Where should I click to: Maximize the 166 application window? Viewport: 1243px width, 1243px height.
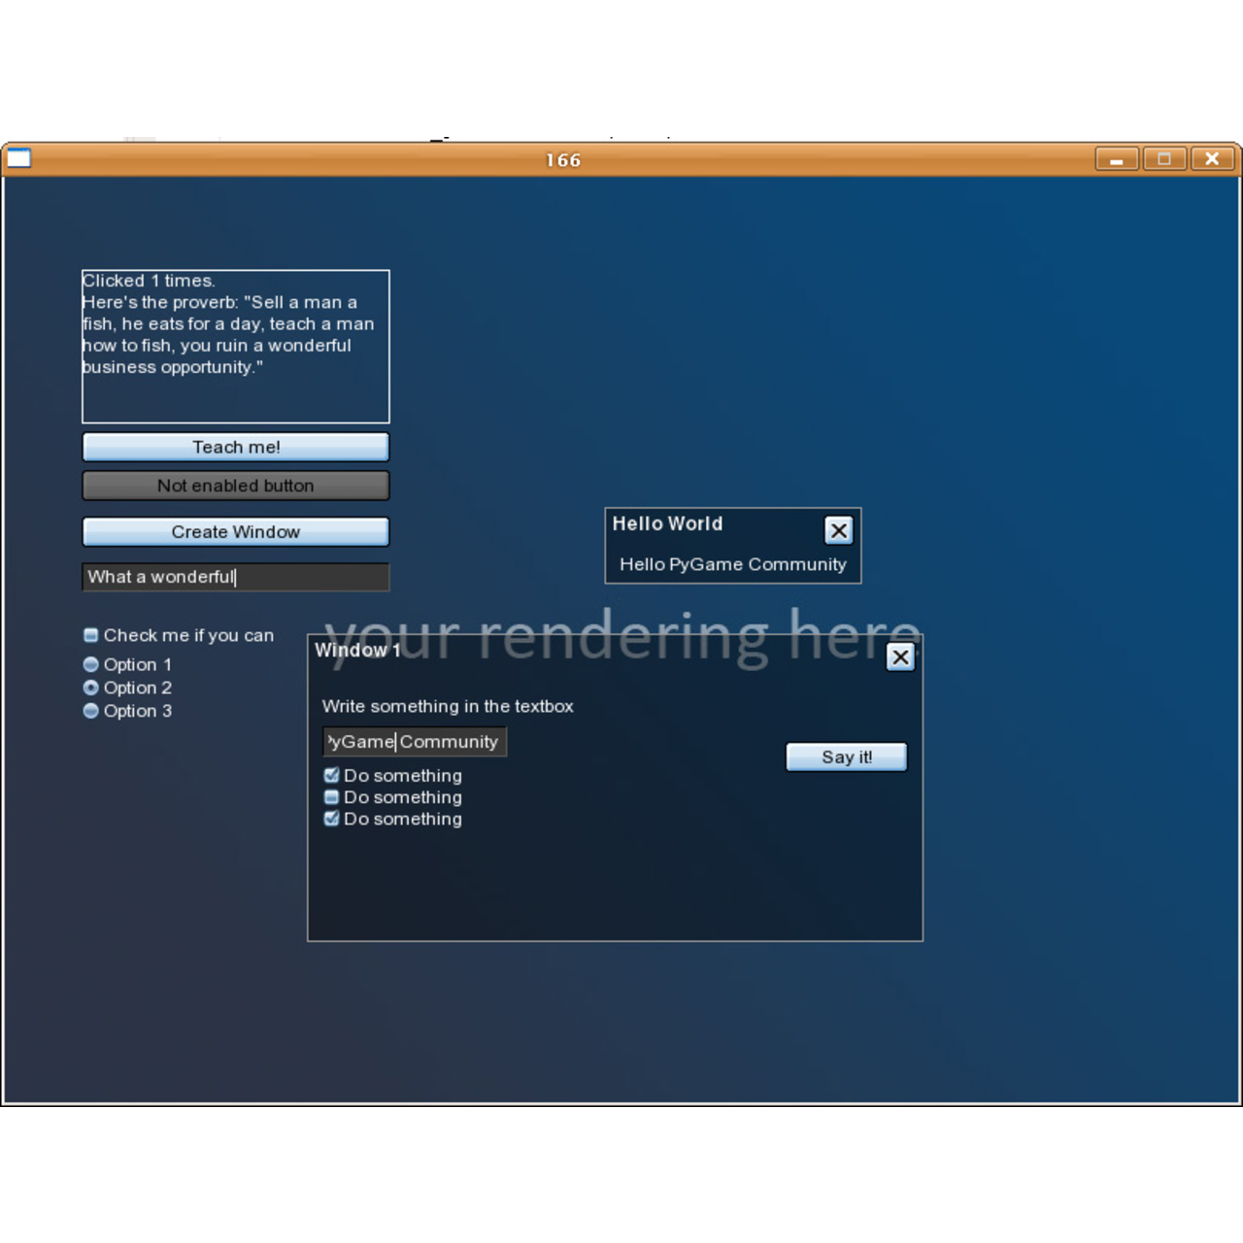click(x=1163, y=158)
